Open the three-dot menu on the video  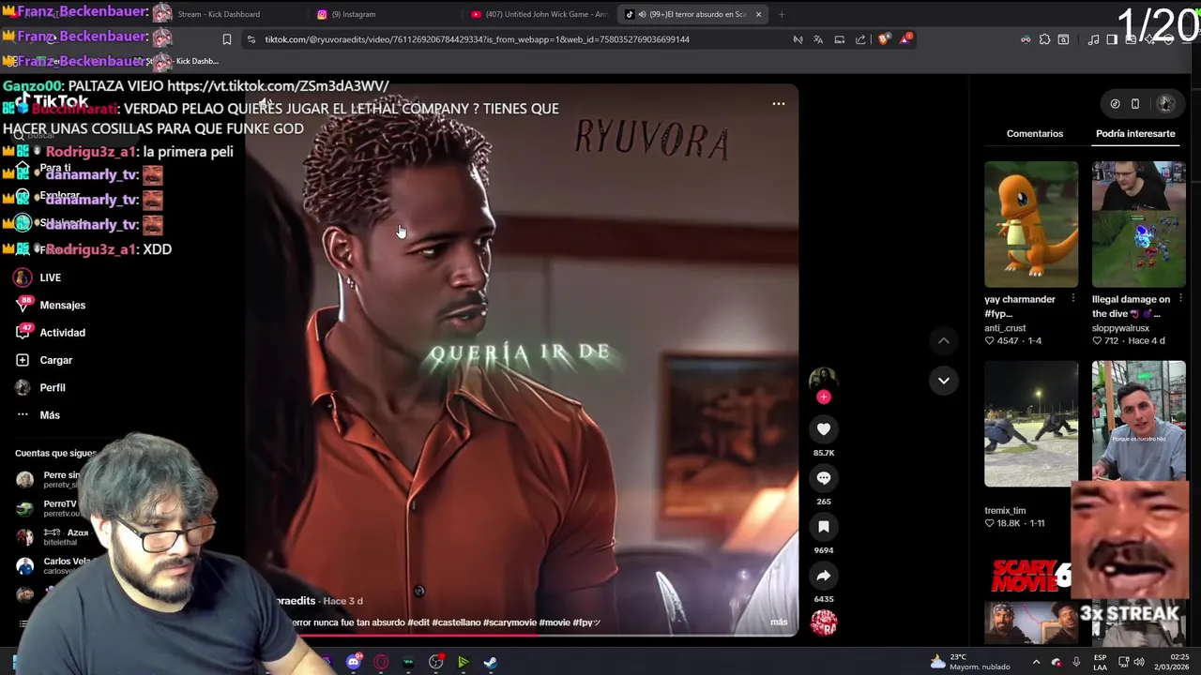(778, 104)
